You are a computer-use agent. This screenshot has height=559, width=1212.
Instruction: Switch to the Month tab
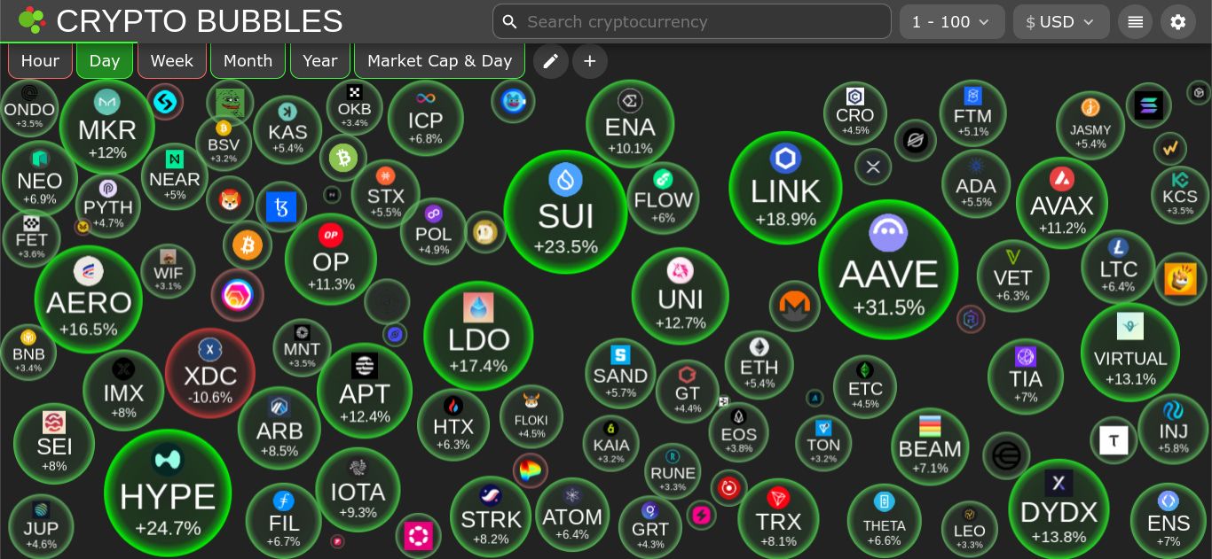click(248, 60)
